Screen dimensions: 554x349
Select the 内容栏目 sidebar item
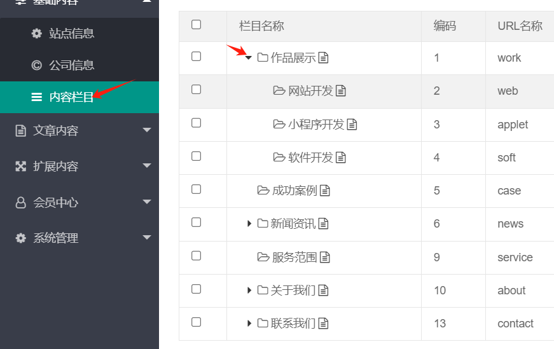(x=80, y=97)
